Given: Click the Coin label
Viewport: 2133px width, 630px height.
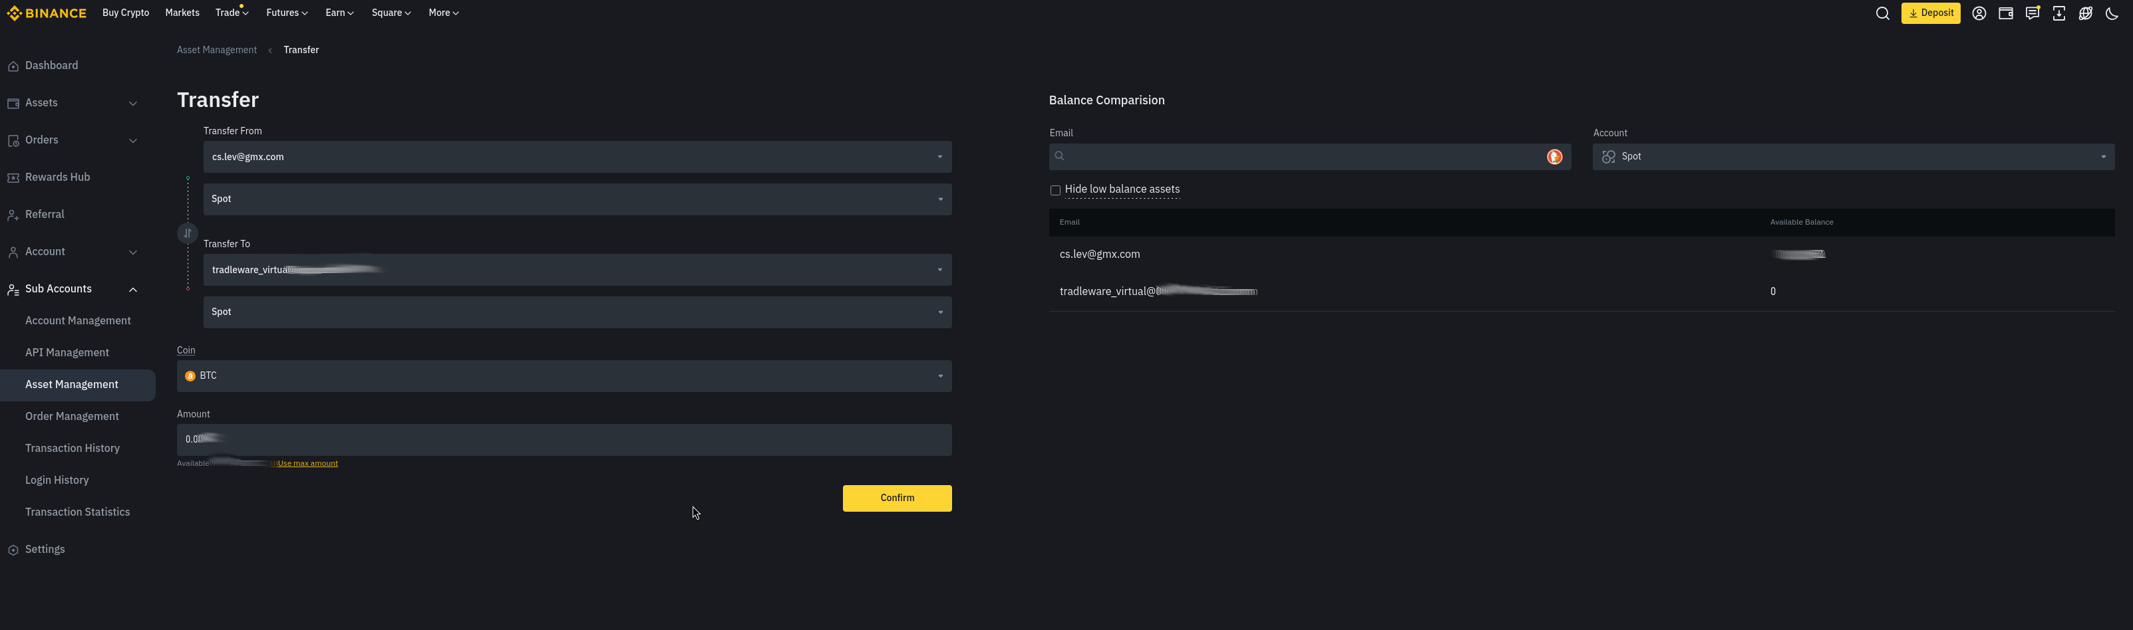Looking at the screenshot, I should pyautogui.click(x=186, y=350).
